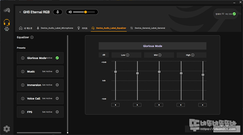This screenshot has width=243, height=135.
Task: Click first EQ band slider handle
Action: point(116,72)
